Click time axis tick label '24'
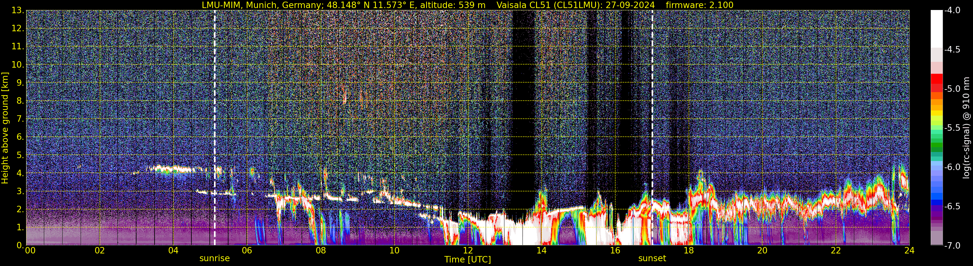Image resolution: width=973 pixels, height=266 pixels. tap(909, 251)
